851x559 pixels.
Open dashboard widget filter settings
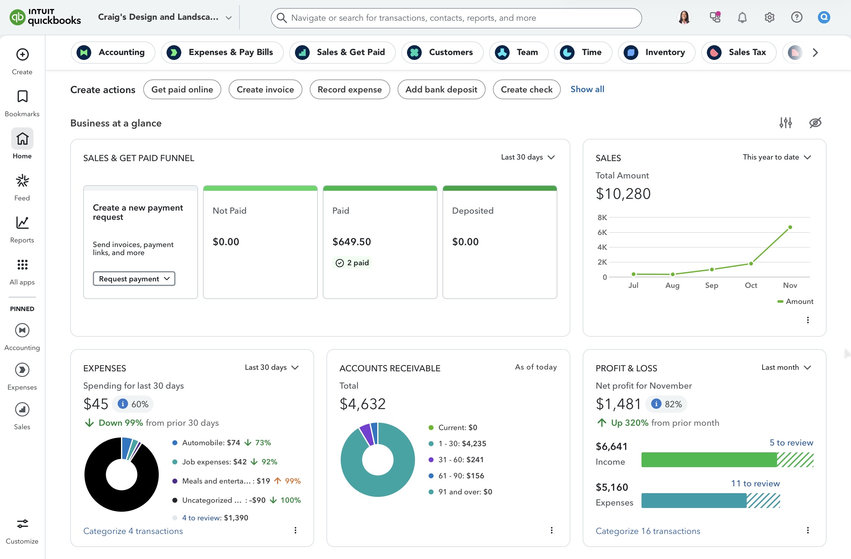pos(785,122)
